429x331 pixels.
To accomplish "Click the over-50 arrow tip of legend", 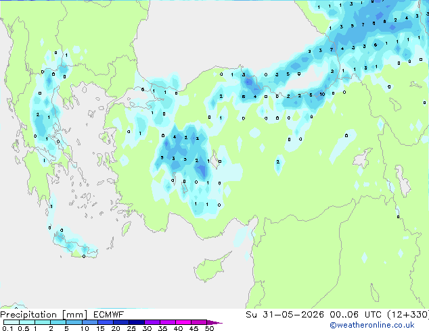I will [214, 322].
